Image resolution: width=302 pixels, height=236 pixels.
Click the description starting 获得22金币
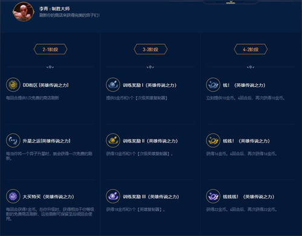tap(242, 209)
